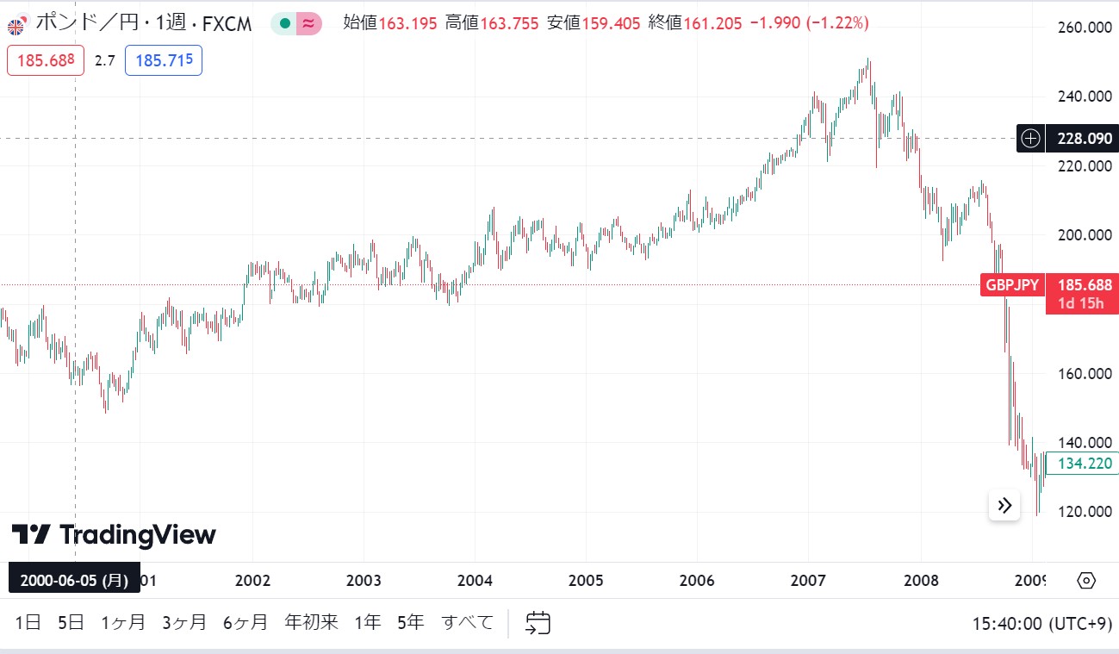Select the 6ヶ月 time range
Image resolution: width=1119 pixels, height=654 pixels.
click(x=246, y=622)
